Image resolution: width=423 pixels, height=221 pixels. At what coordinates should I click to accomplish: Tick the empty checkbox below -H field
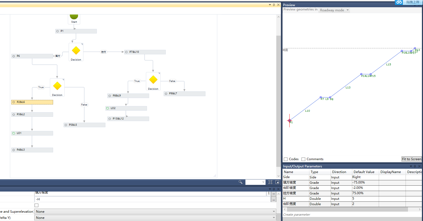click(36, 205)
